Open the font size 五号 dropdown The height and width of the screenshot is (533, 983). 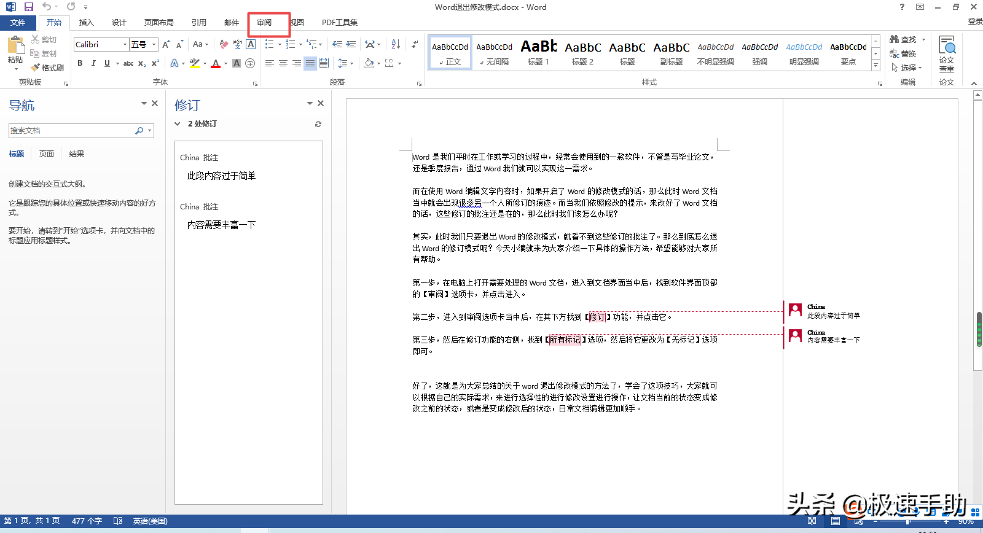[154, 44]
